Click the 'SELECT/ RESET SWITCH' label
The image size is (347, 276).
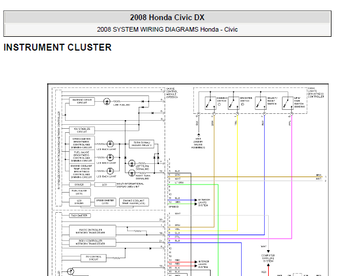[272, 101]
